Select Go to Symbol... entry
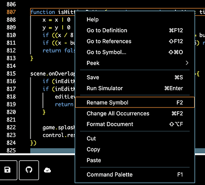 (x=135, y=52)
